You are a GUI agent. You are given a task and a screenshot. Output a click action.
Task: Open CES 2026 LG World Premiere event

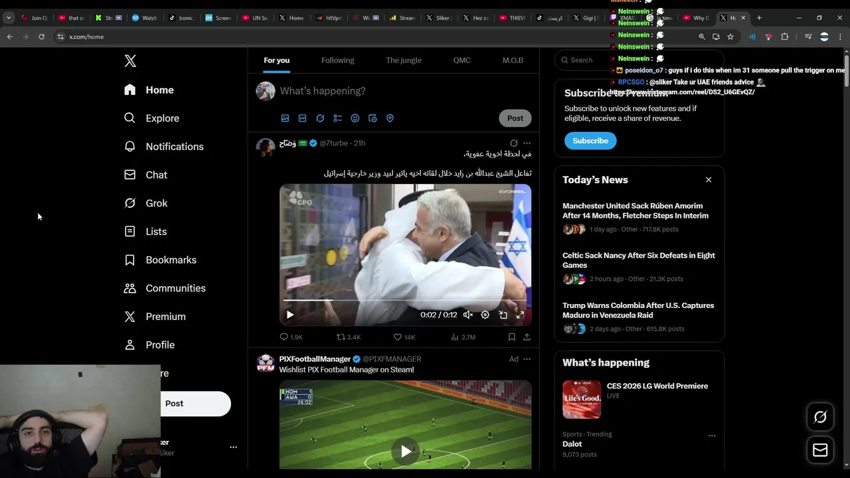click(x=639, y=399)
